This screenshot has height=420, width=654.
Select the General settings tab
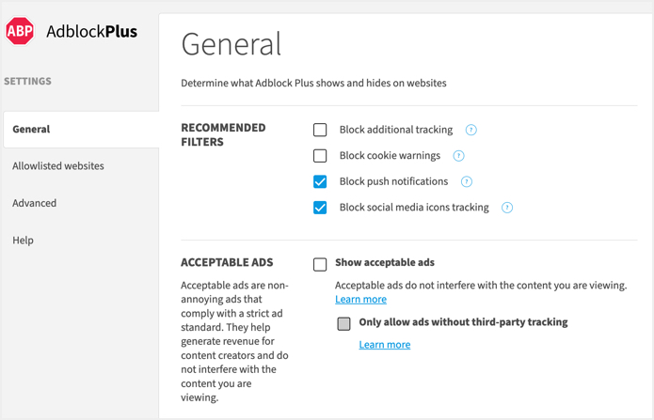click(x=32, y=129)
